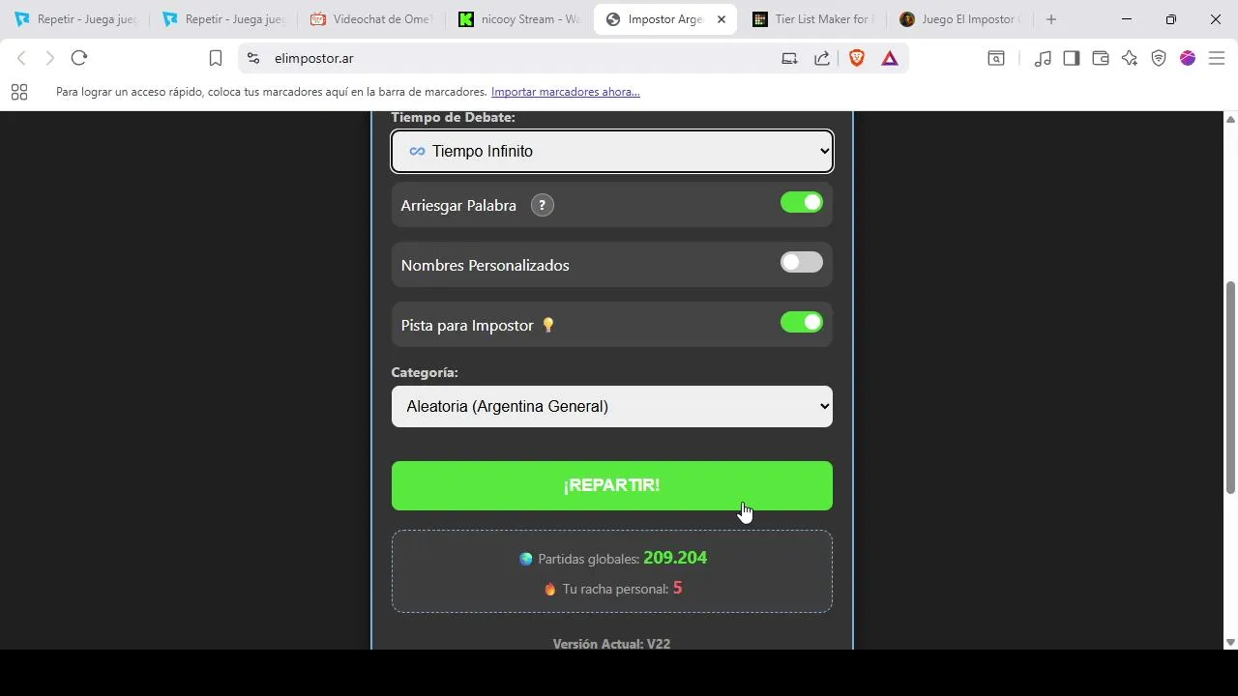1238x696 pixels.
Task: Click the share icon in the address bar
Action: point(822,58)
